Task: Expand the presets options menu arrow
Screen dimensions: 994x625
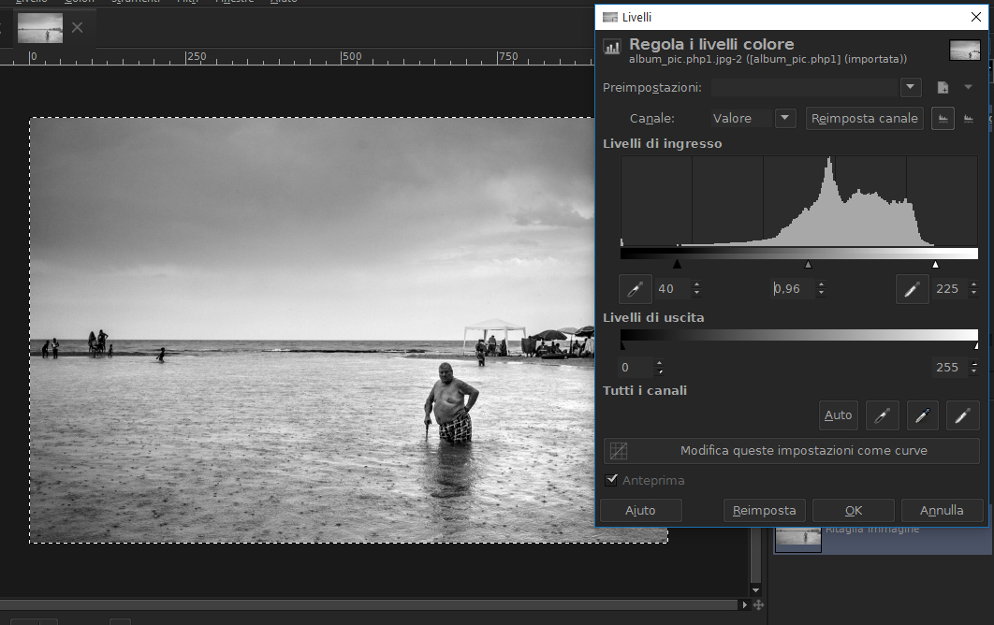Action: coord(969,87)
